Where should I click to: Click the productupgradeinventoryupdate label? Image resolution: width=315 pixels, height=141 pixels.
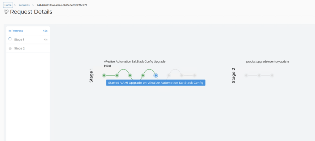(268, 61)
